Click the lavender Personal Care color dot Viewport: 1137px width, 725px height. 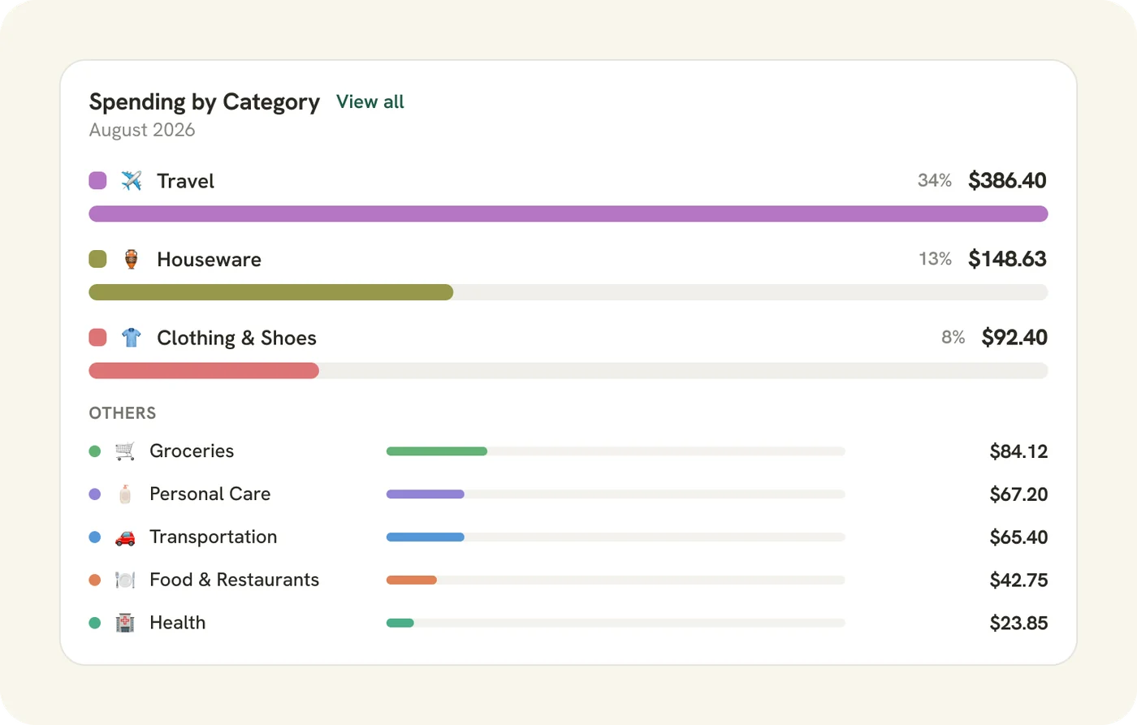pyautogui.click(x=95, y=494)
